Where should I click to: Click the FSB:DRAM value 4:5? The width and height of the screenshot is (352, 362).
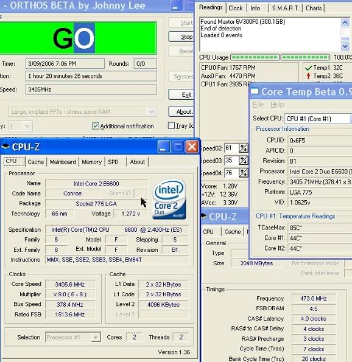coord(314,308)
